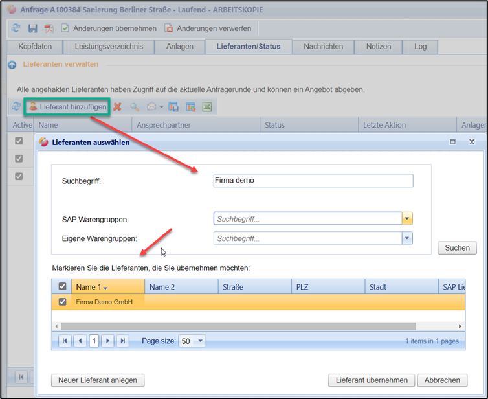Screen dimensions: 488x399
Task: Open the Nachrichten tab
Action: tap(323, 47)
